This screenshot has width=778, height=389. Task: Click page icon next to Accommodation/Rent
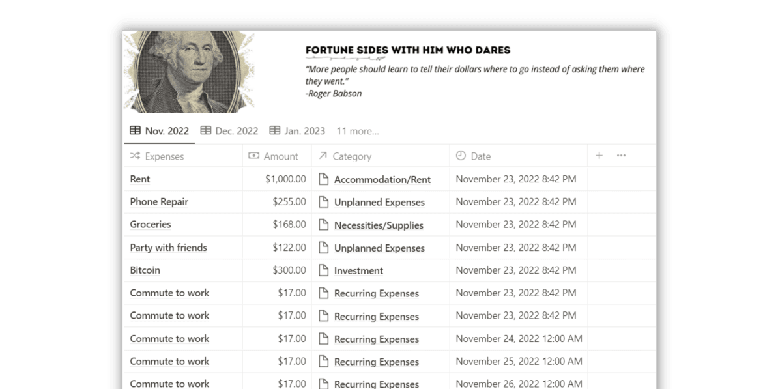(323, 179)
